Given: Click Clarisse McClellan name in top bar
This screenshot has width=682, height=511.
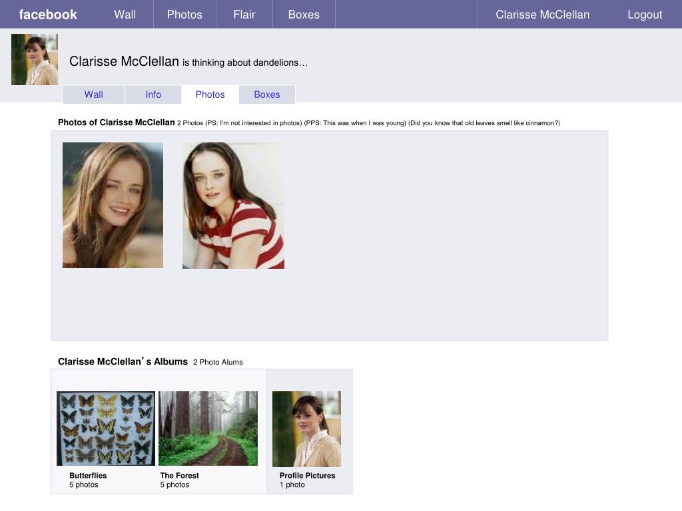Looking at the screenshot, I should coord(542,15).
